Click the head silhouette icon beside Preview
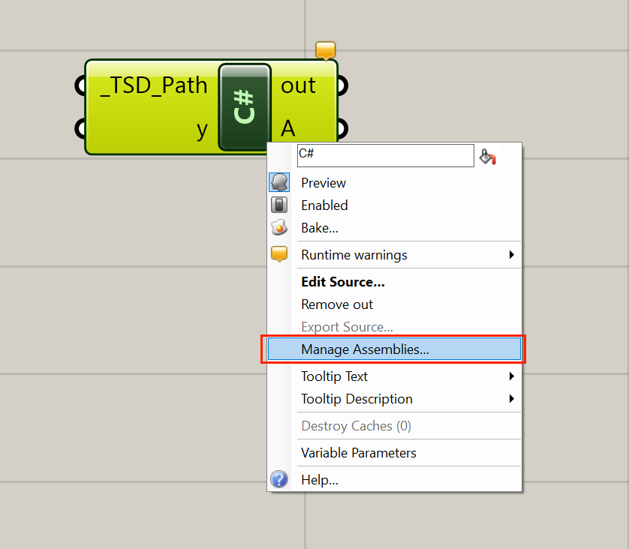Image resolution: width=629 pixels, height=549 pixels. click(279, 181)
